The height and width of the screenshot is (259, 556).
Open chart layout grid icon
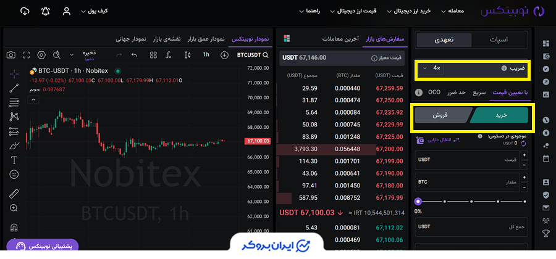point(153,55)
